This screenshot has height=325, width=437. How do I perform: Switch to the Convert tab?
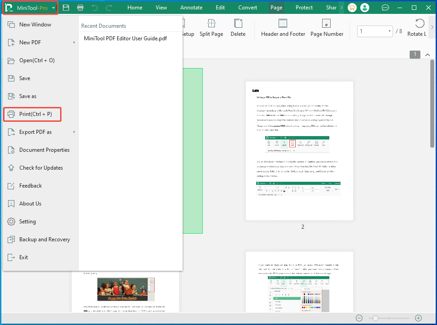coord(248,8)
